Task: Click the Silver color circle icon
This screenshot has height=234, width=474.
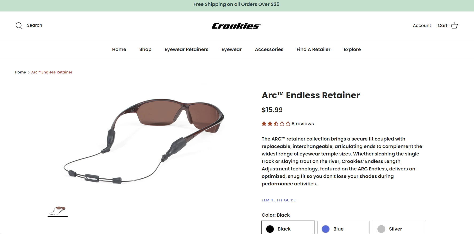Action: pyautogui.click(x=381, y=229)
